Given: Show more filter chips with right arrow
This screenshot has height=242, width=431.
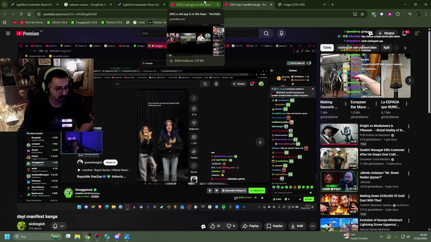Looking at the screenshot, I should pos(405,48).
